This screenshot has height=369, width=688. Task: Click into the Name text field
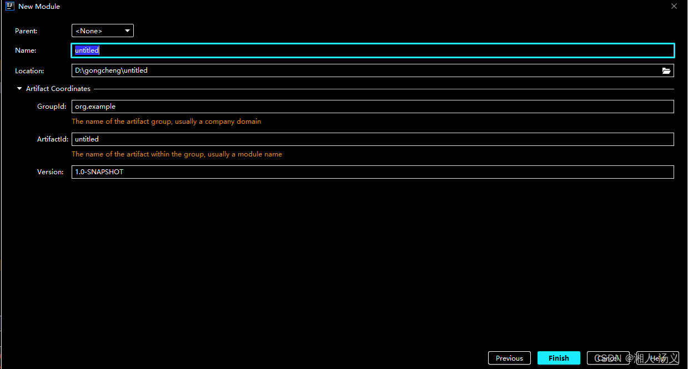(373, 50)
